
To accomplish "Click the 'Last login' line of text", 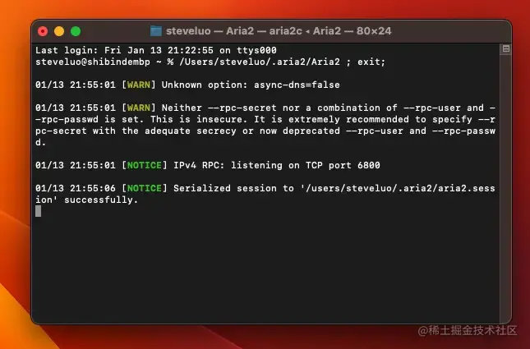I will 156,50.
